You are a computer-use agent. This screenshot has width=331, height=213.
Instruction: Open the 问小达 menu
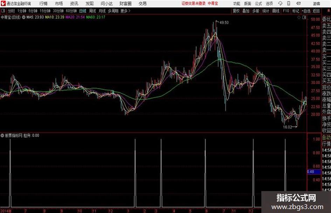[x=106, y=3]
